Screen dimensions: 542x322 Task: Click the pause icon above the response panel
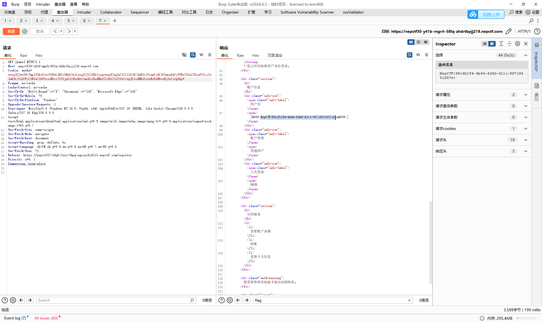coord(411,42)
